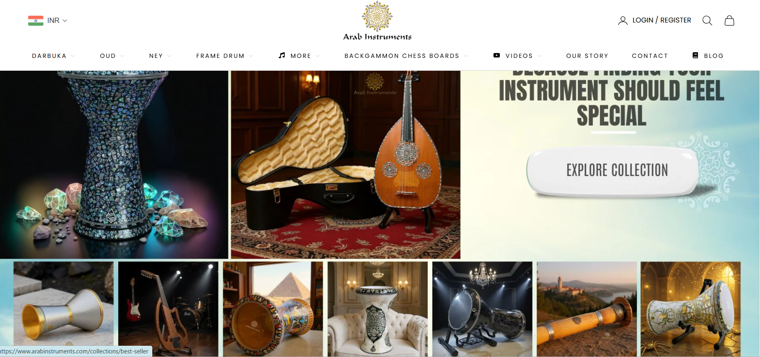Select the silver and gold darbuka thumbnail
760x357 pixels.
coord(64,309)
